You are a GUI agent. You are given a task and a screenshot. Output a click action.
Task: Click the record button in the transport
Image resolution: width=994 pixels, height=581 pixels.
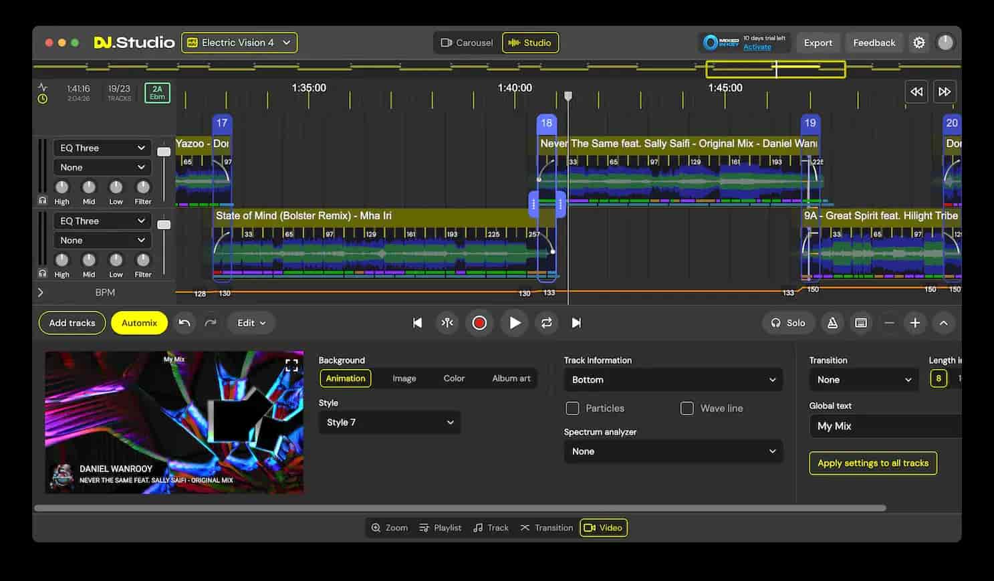[x=479, y=323]
